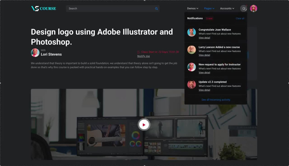Screen dimensions: 289x166
Task: Click Lori Stevens instructor avatar
Action: coord(35,53)
